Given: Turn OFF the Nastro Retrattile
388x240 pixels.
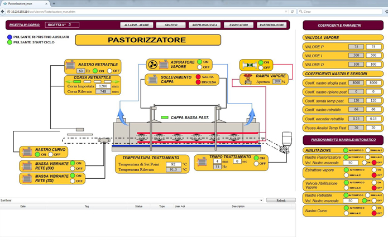Looking at the screenshot, I should click(x=109, y=71).
